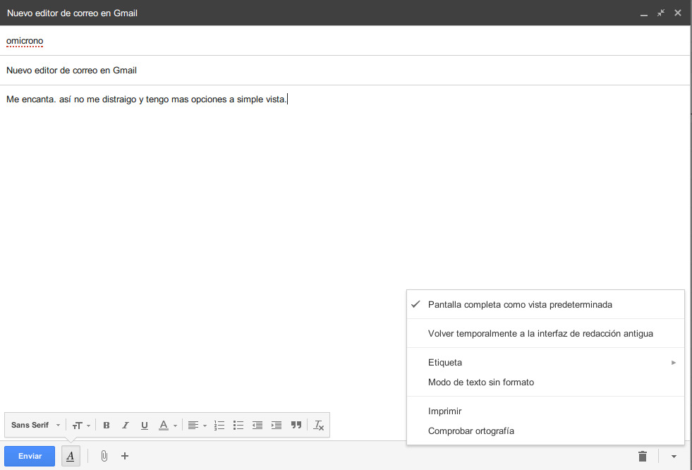
Task: Apply quote formatting to text
Action: 296,425
